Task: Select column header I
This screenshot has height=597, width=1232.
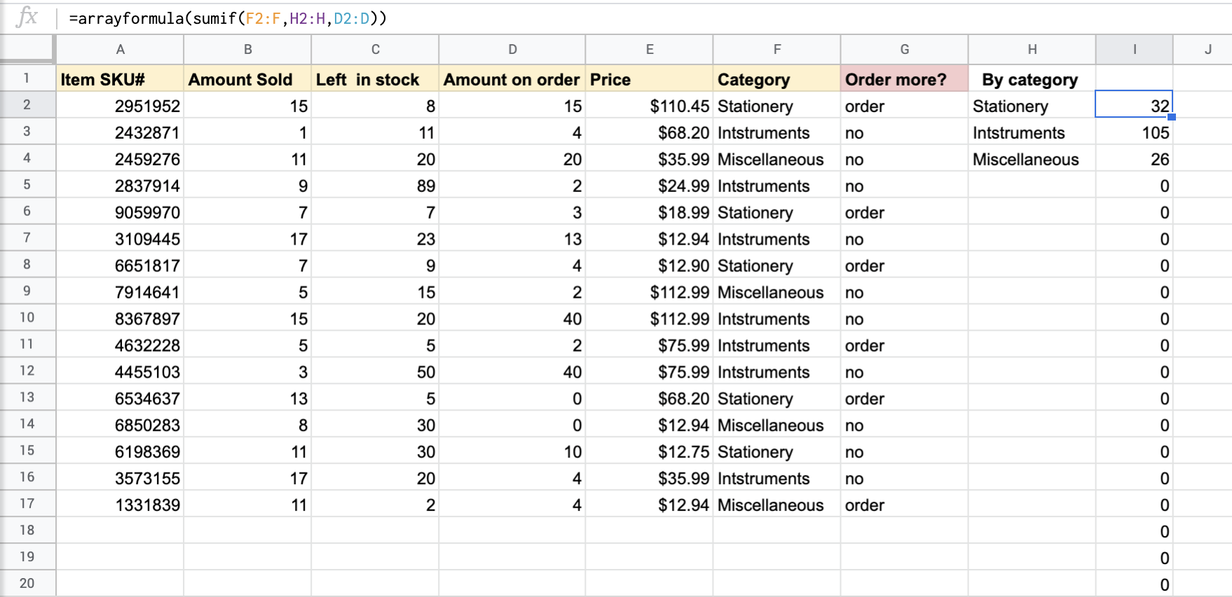Action: (x=1134, y=49)
